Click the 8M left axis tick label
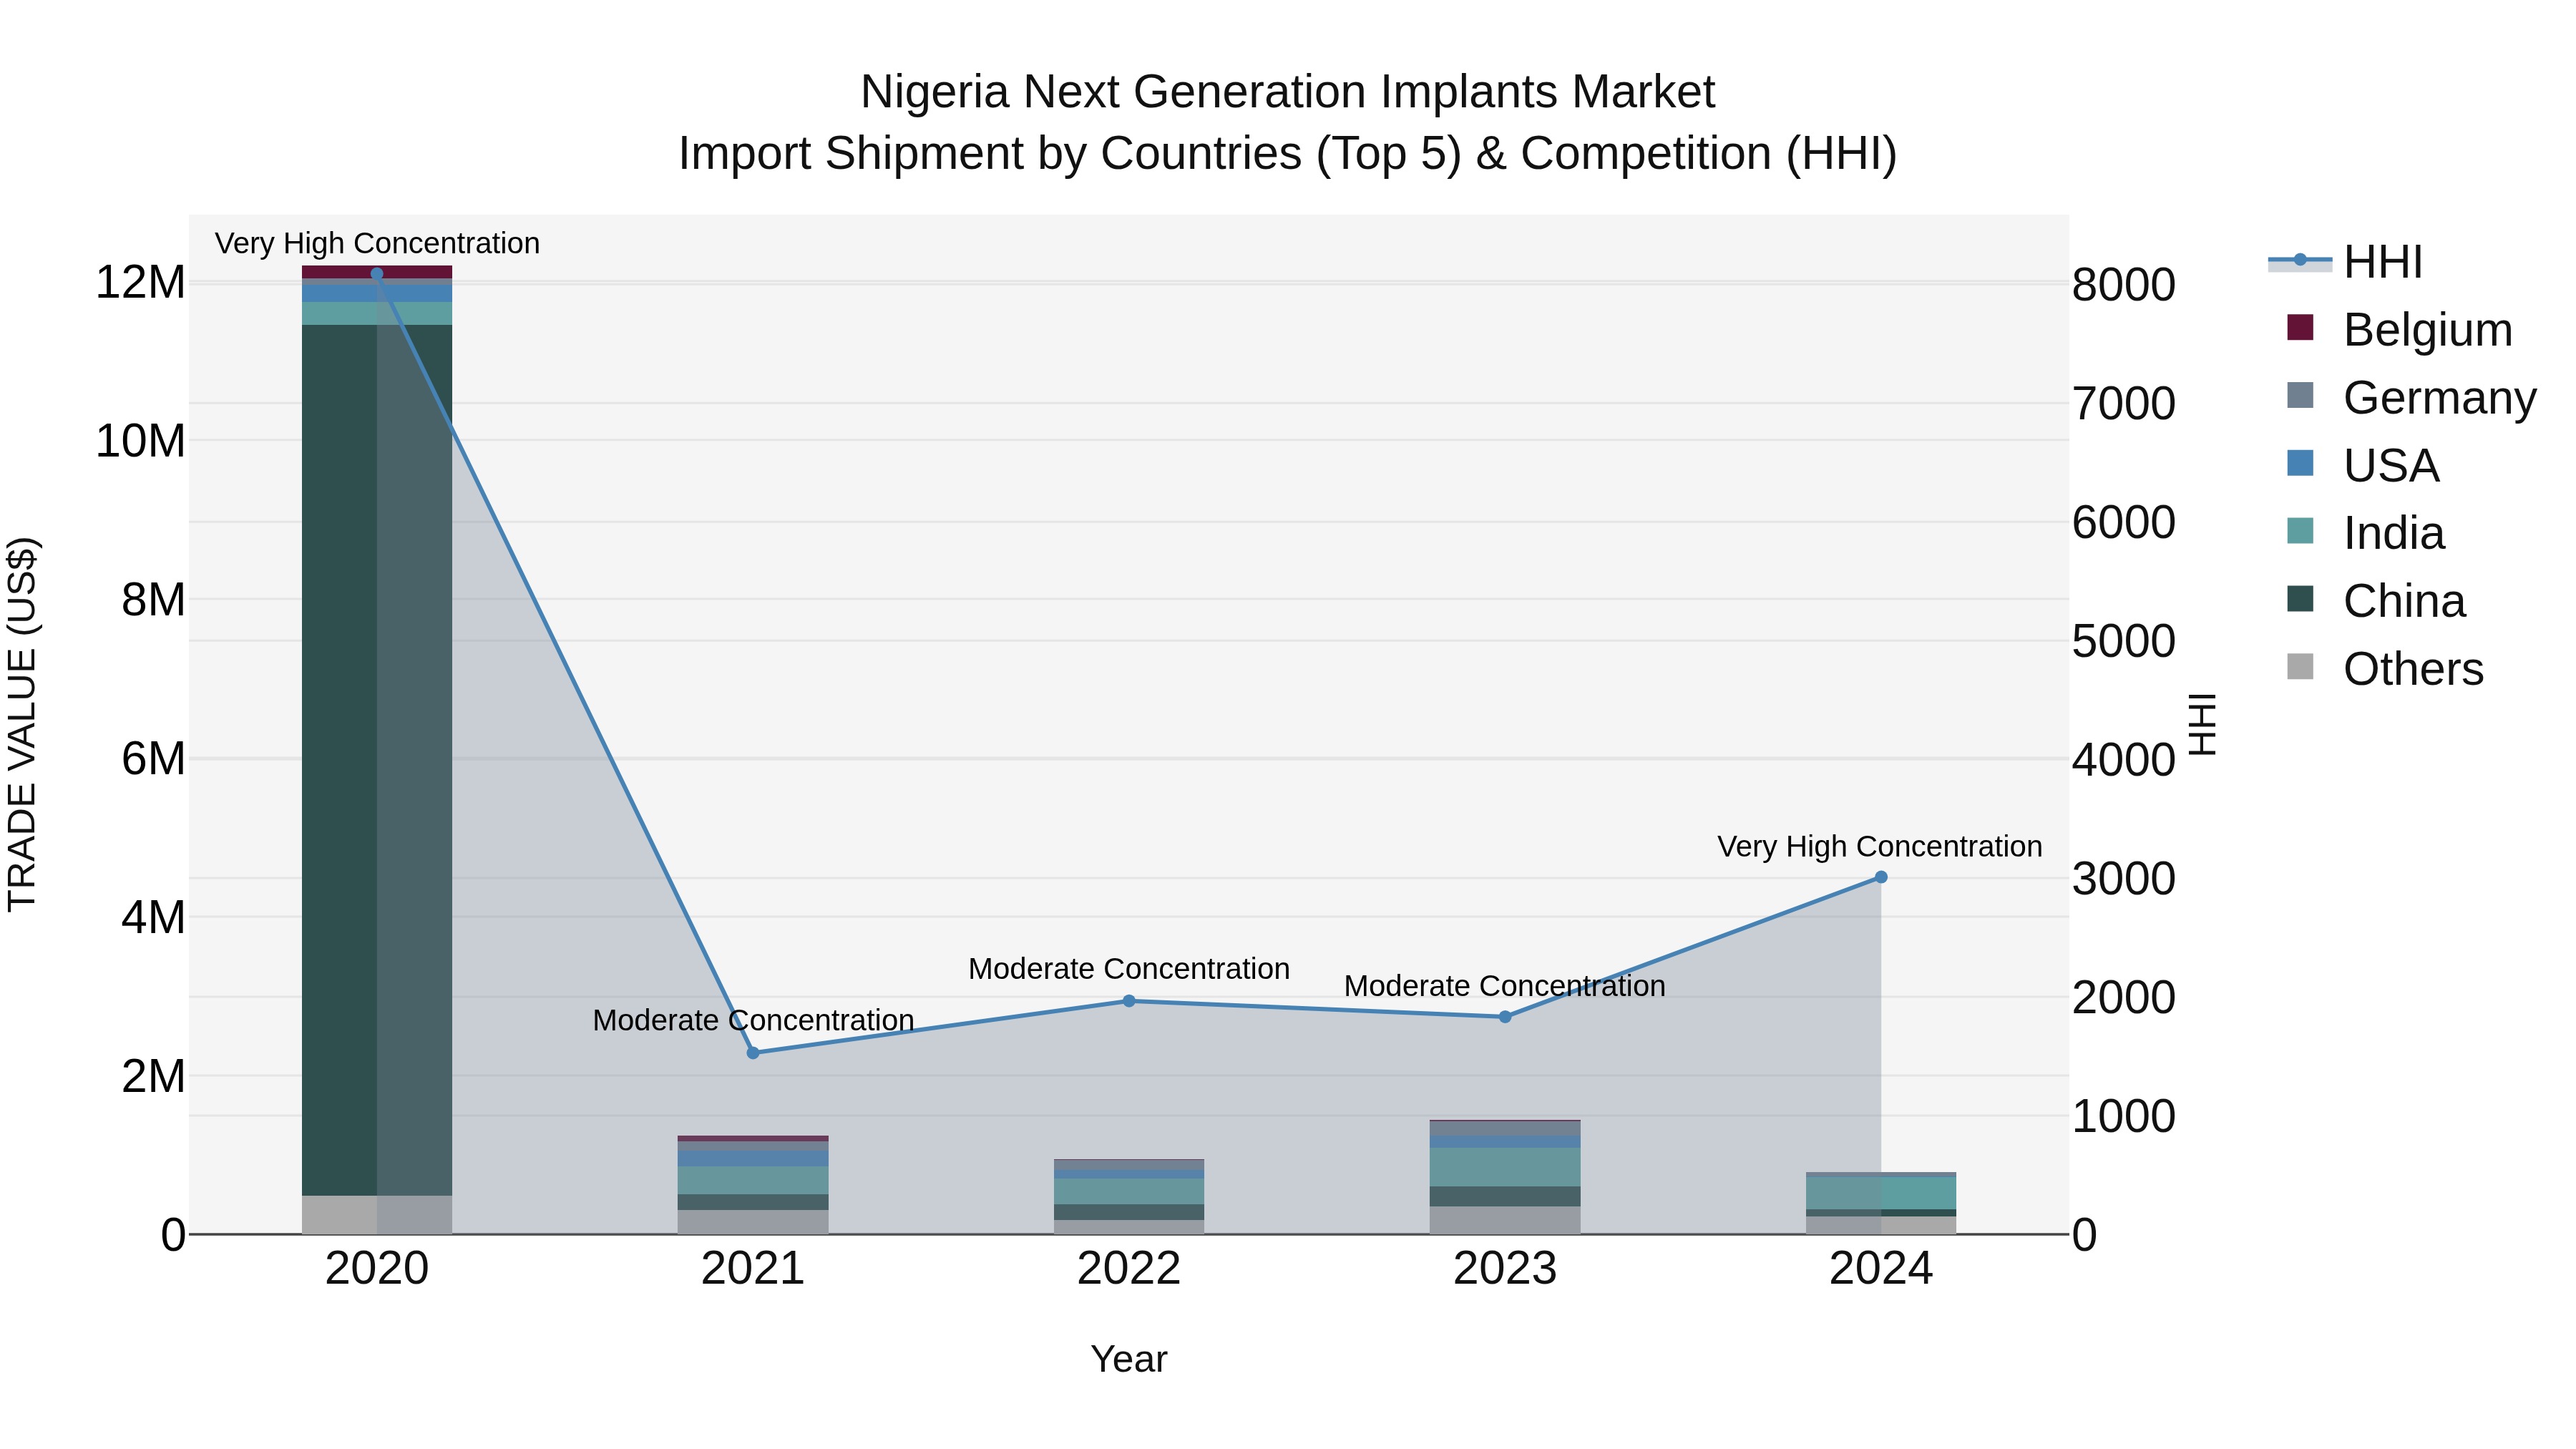Screen dimensions: 2576x1449 [x=153, y=600]
